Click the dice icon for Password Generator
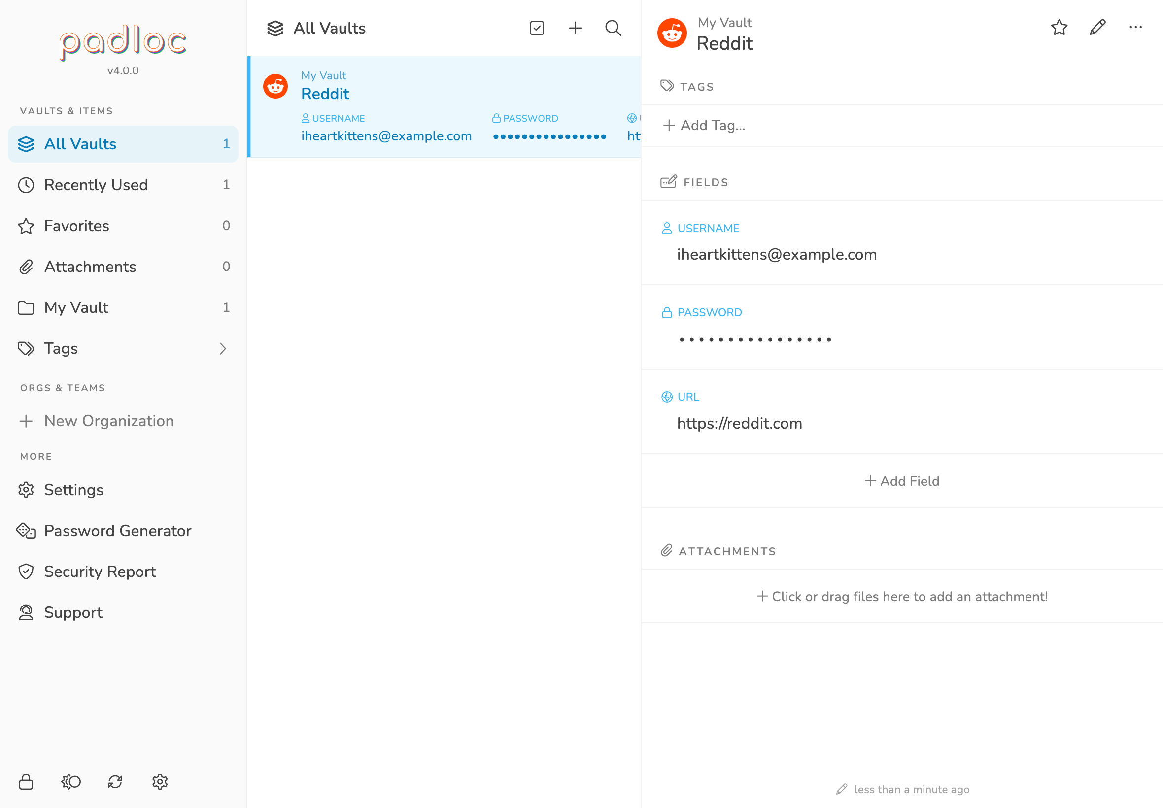Screen dimensions: 1163x808 pyautogui.click(x=26, y=531)
